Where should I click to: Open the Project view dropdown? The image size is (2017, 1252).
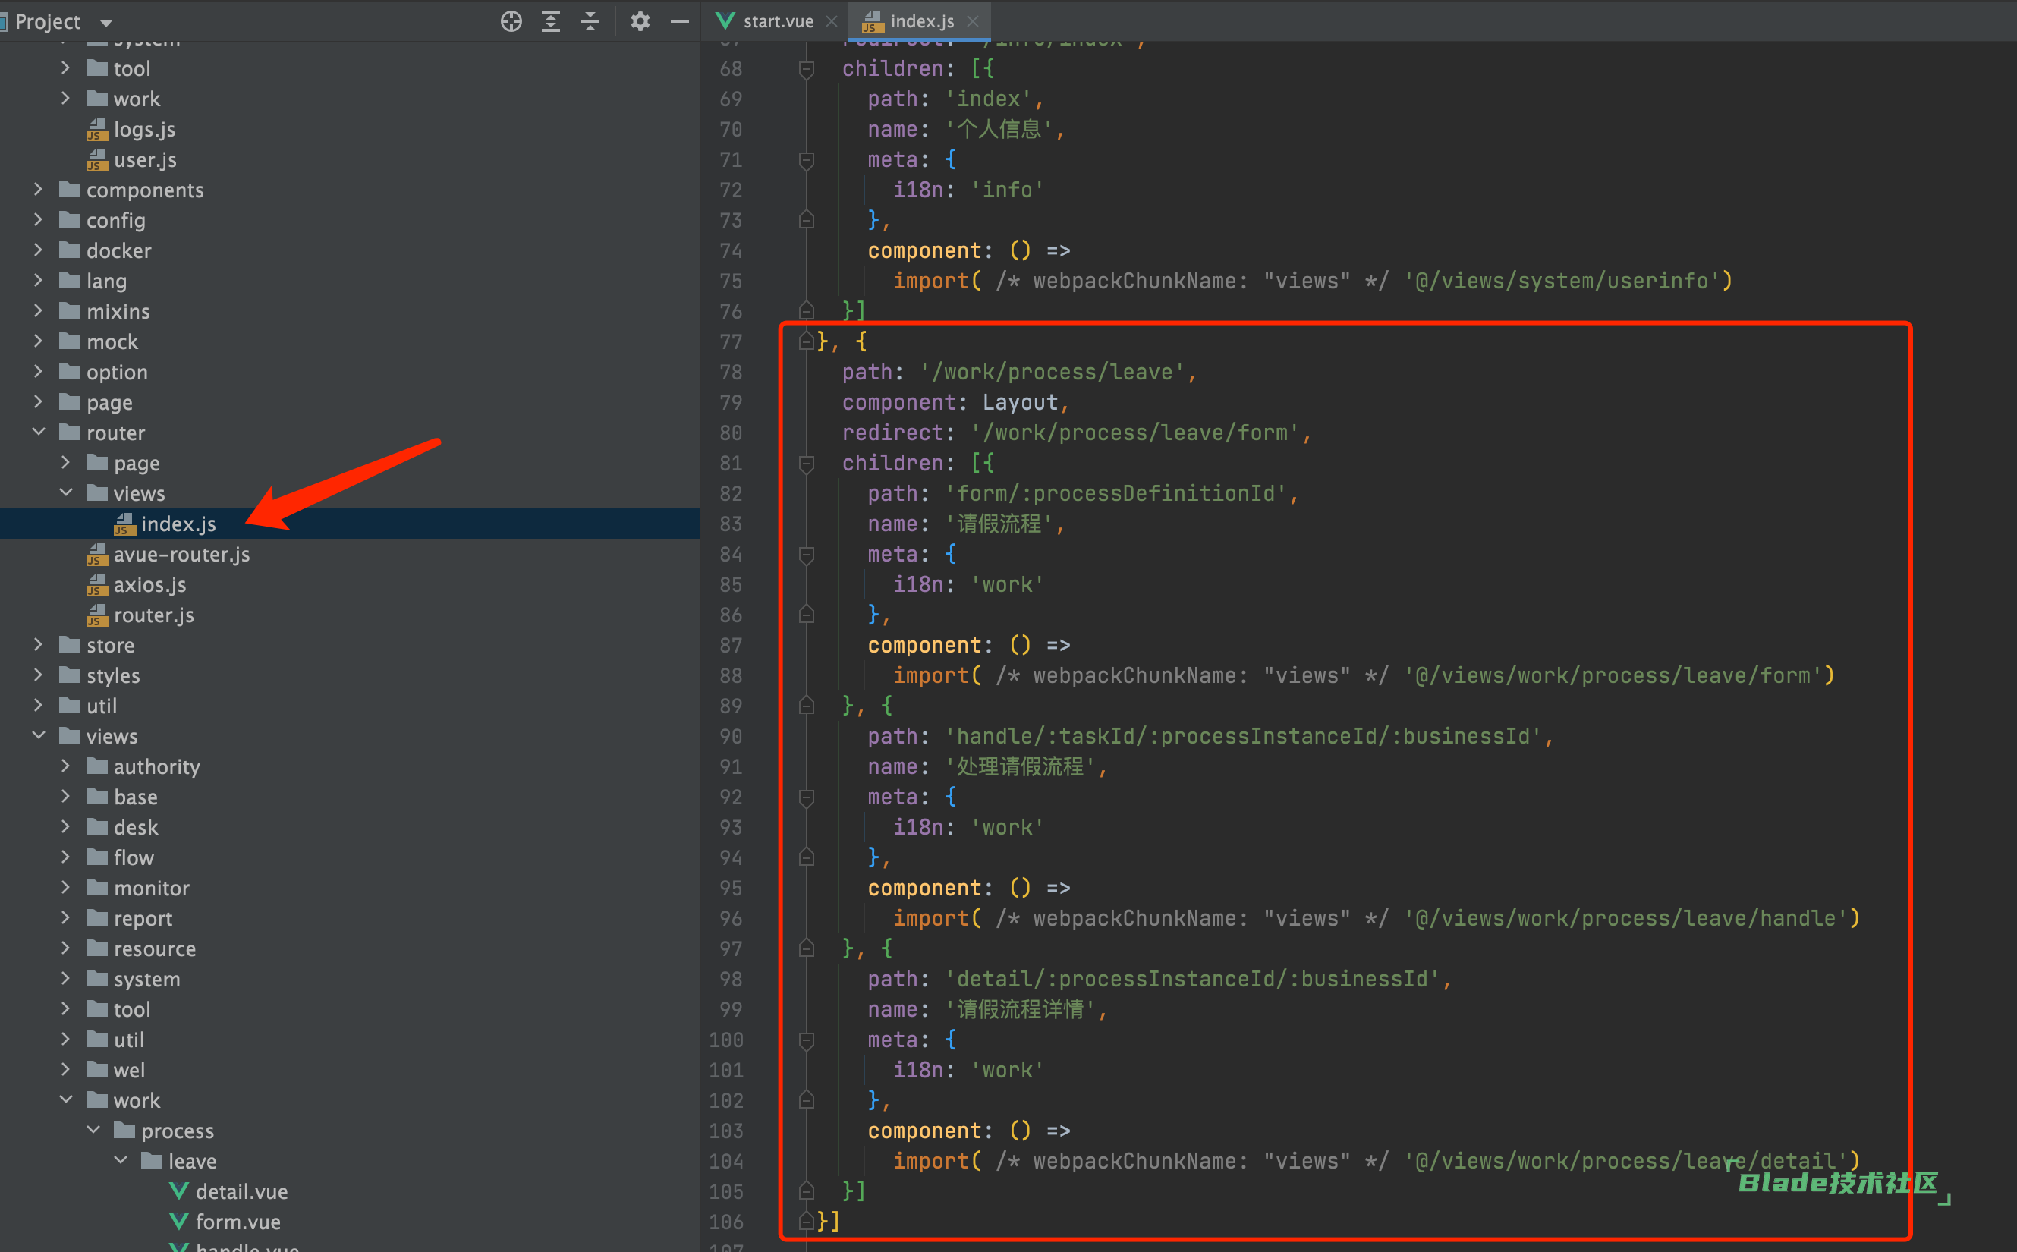106,22
